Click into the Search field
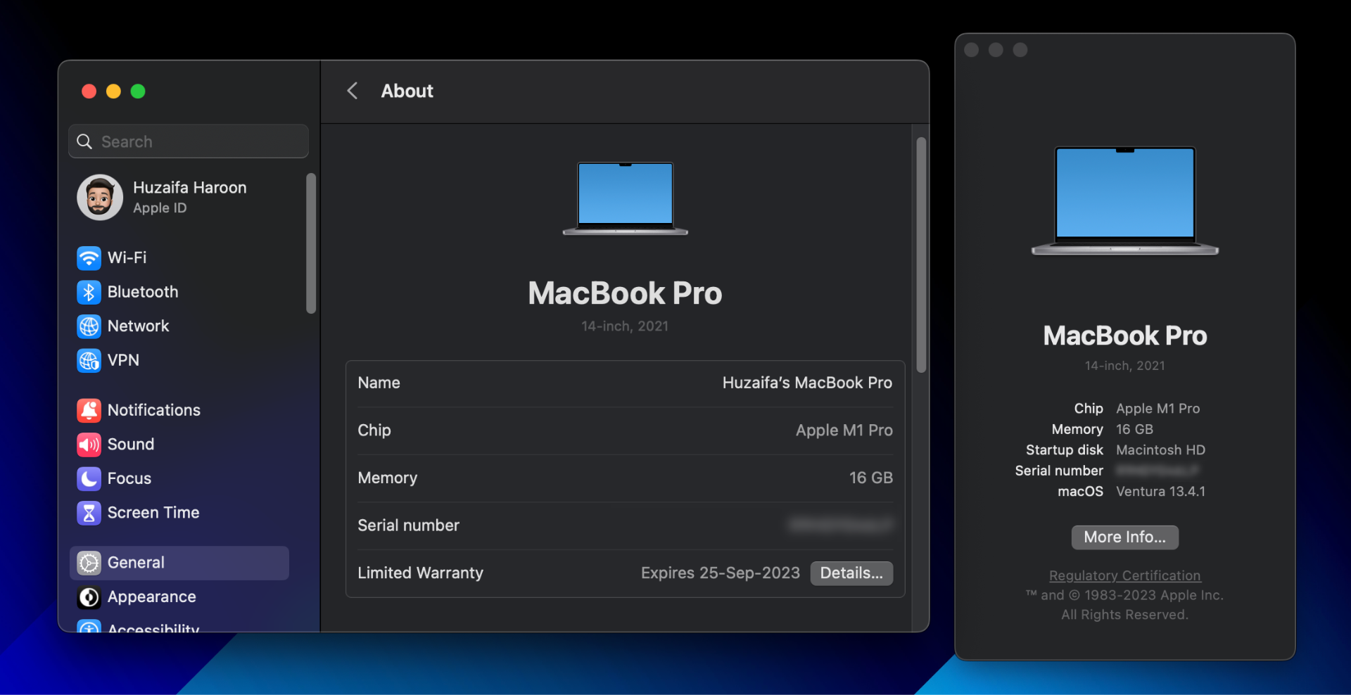The width and height of the screenshot is (1351, 695). click(x=189, y=141)
